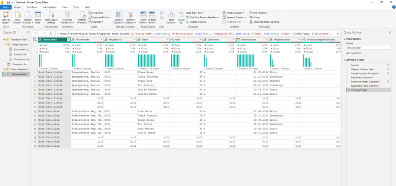Viewport: 396px width, 186px height.
Task: Collapse Helper Queries folder
Action: tap(6, 44)
